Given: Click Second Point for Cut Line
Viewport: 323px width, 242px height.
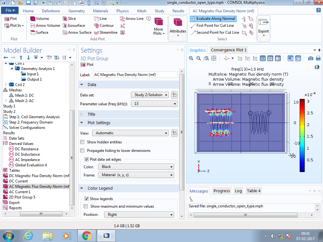Looking at the screenshot, I should point(215,32).
